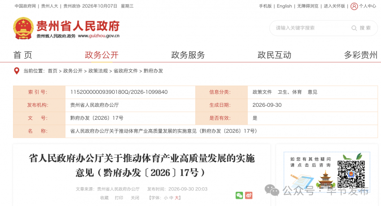This screenshot has width=381, height=206.
Task: Enter 进入关怀版 care version
Action: tap(334, 6)
